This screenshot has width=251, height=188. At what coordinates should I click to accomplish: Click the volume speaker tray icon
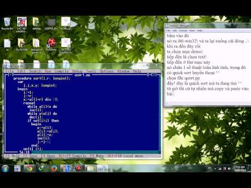coord(229,169)
